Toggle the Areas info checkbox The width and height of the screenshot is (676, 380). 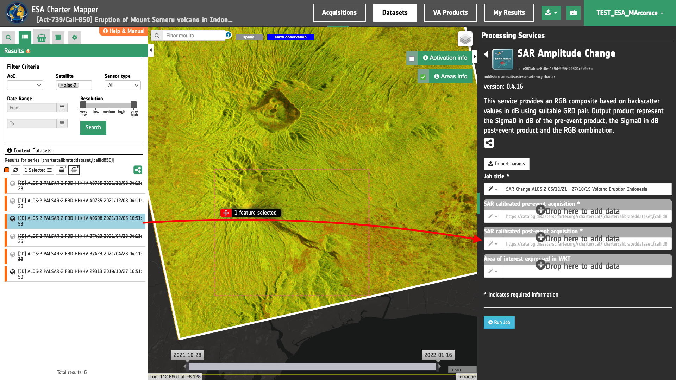423,77
